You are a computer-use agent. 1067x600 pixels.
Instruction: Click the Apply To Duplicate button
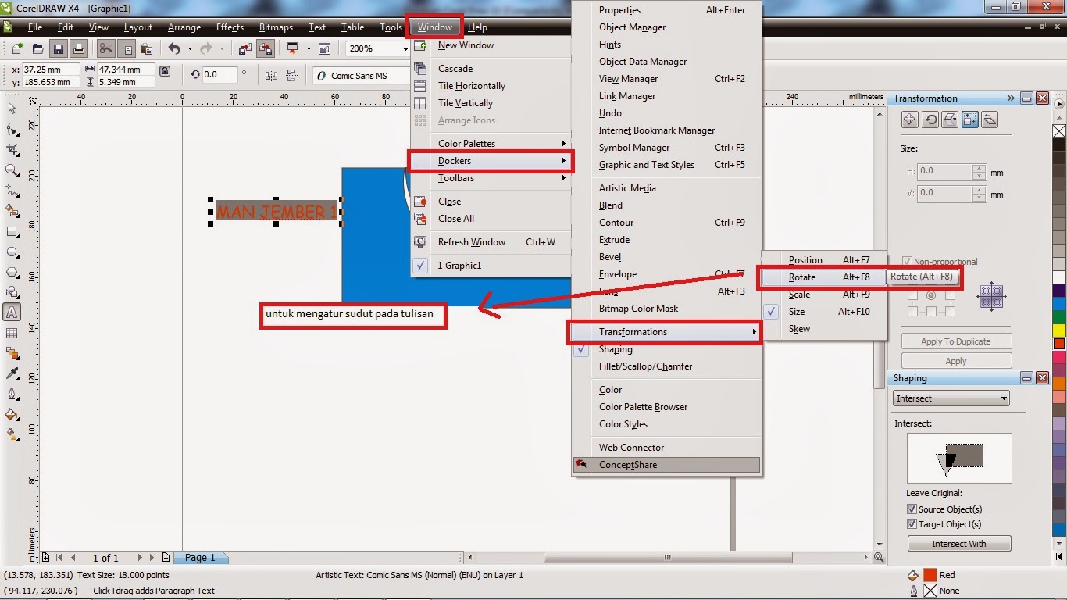pyautogui.click(x=956, y=341)
